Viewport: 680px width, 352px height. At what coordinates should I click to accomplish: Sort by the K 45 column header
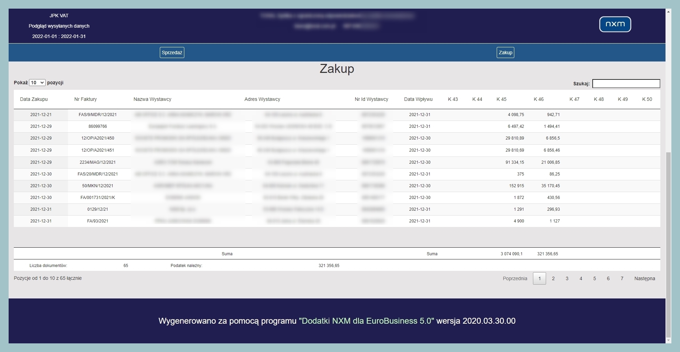(501, 99)
